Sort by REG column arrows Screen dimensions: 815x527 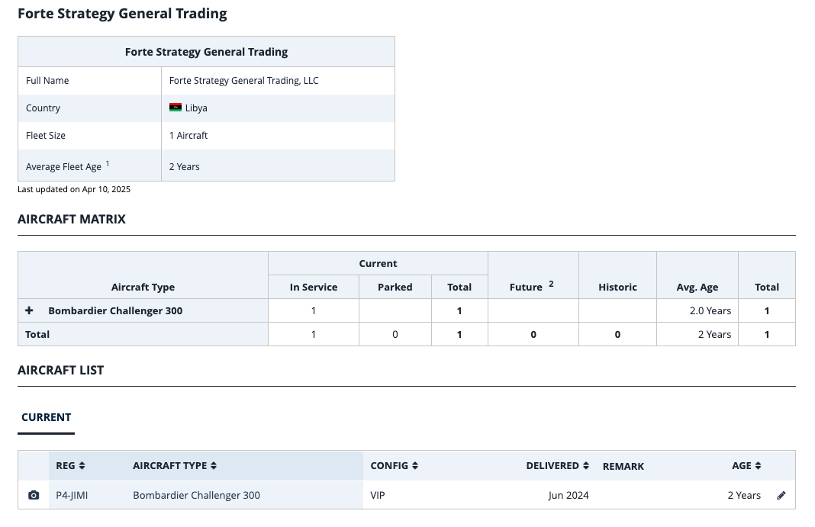pyautogui.click(x=82, y=465)
